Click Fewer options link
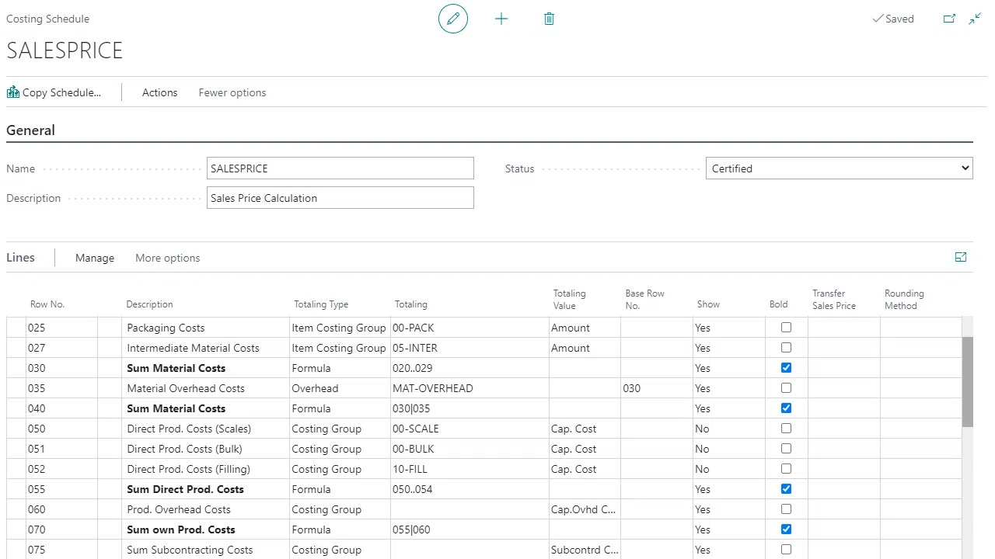Image resolution: width=995 pixels, height=559 pixels. tap(232, 92)
